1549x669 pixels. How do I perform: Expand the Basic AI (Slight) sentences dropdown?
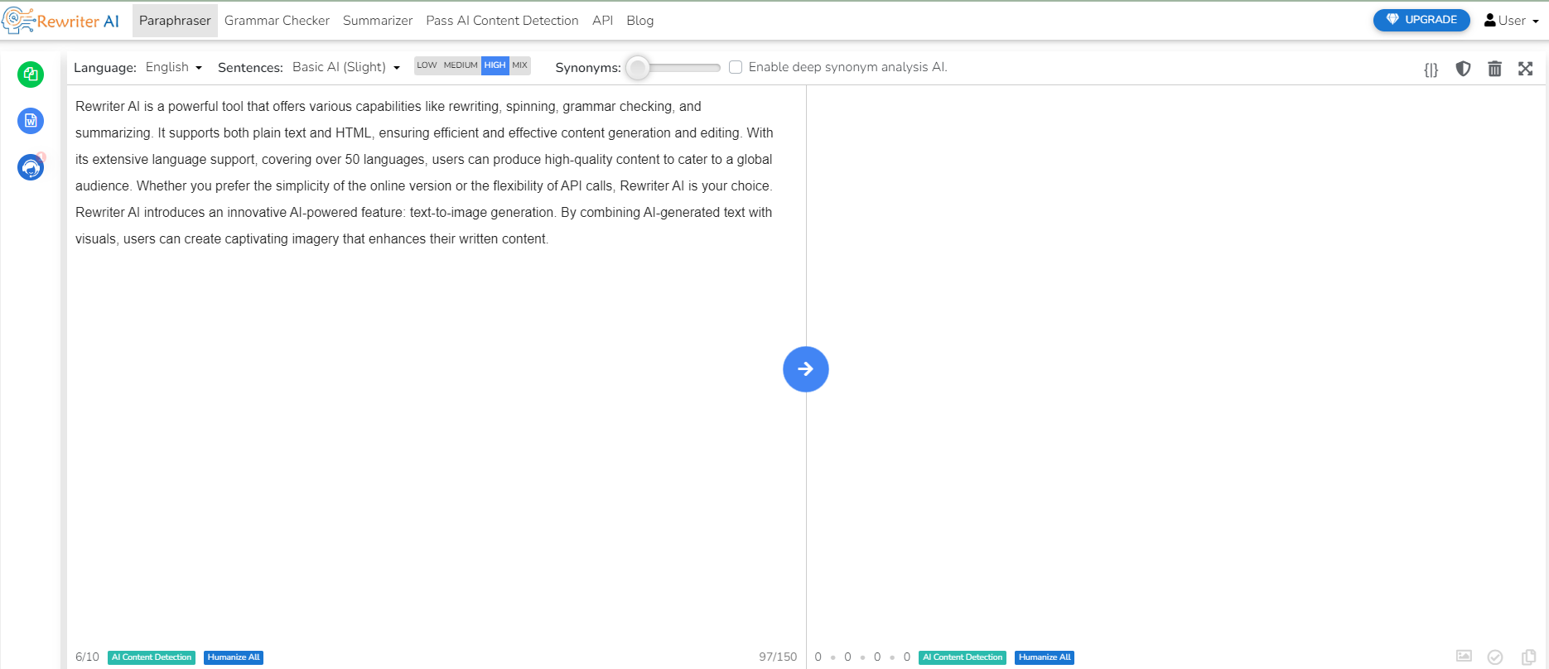[x=346, y=67]
